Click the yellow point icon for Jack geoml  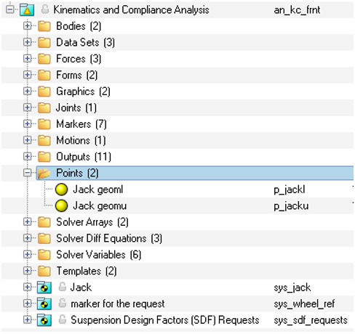point(61,190)
